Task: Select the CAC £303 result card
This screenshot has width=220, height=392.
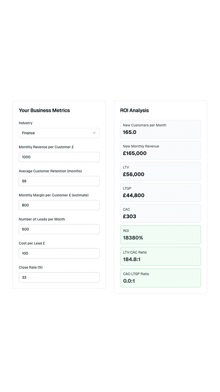Action: pyautogui.click(x=160, y=213)
